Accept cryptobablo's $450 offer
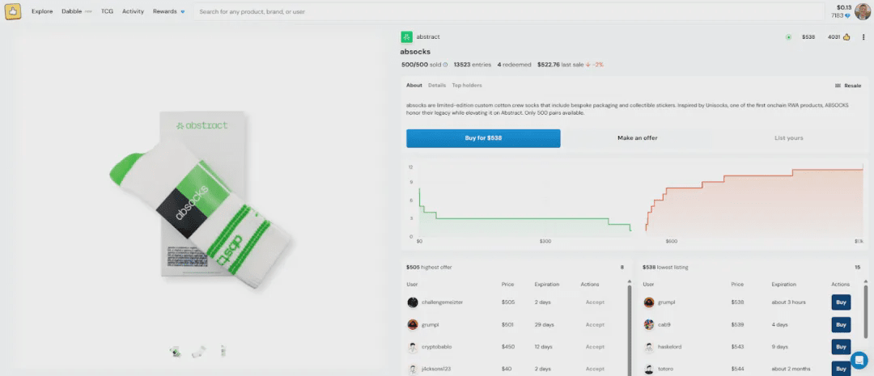Viewport: 874px width, 376px height. click(x=595, y=347)
